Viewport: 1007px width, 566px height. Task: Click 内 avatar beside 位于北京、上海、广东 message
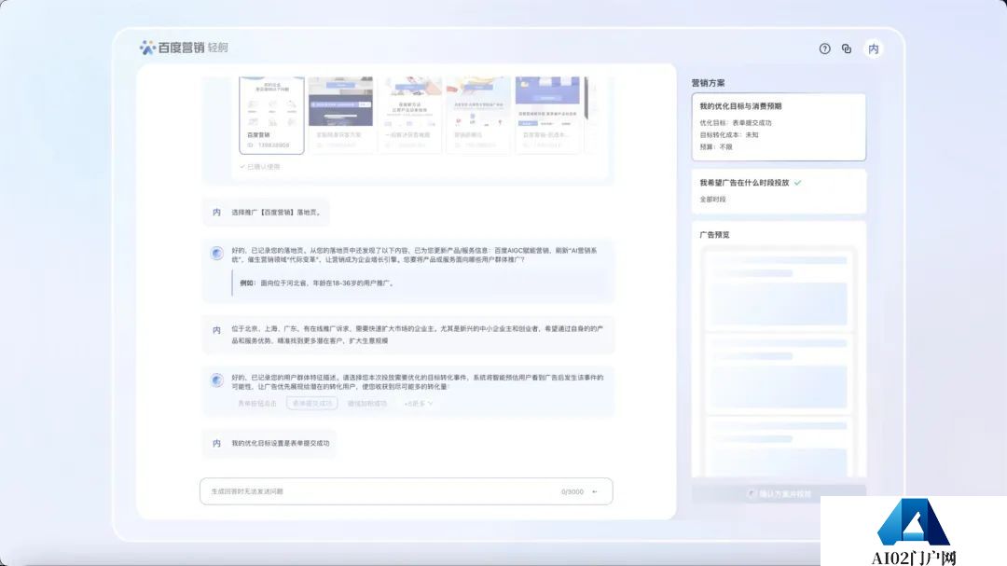216,329
